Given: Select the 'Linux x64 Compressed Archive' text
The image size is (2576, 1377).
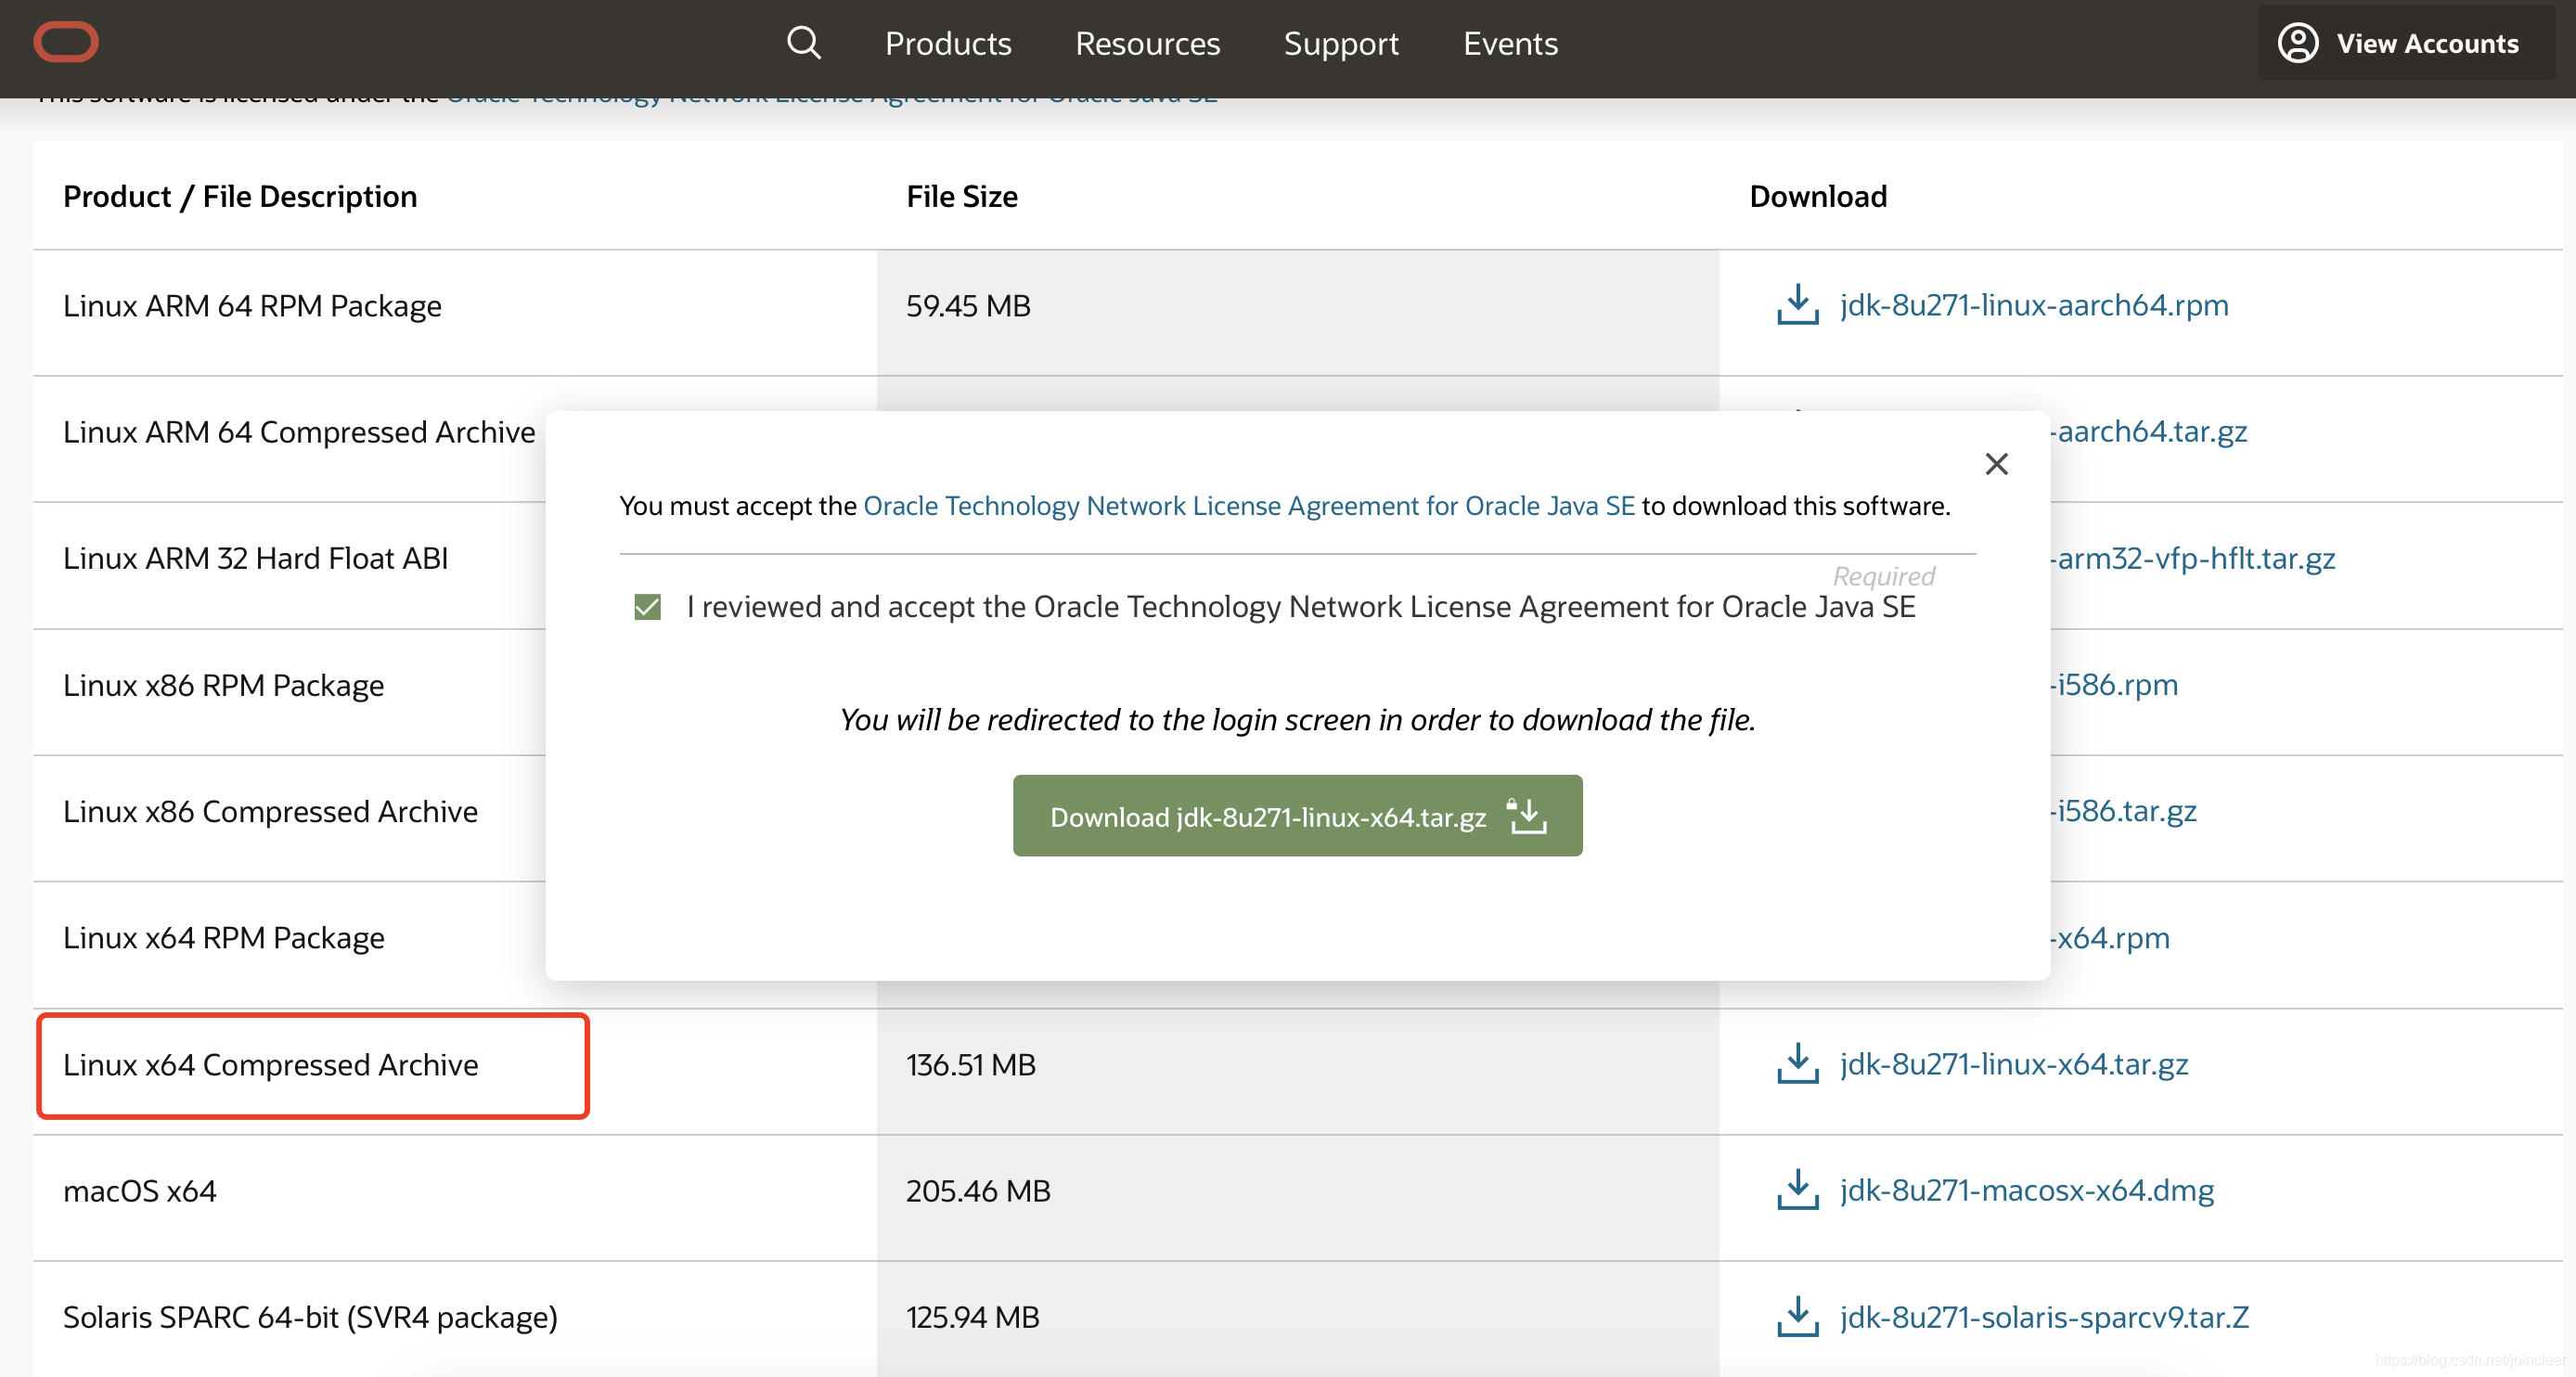Looking at the screenshot, I should point(271,1065).
